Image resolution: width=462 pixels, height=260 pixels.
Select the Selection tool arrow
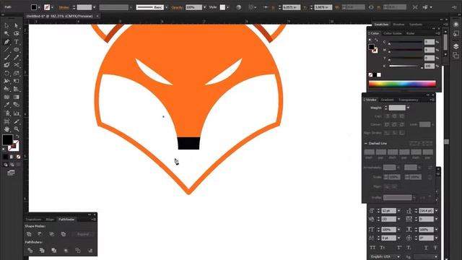6,26
